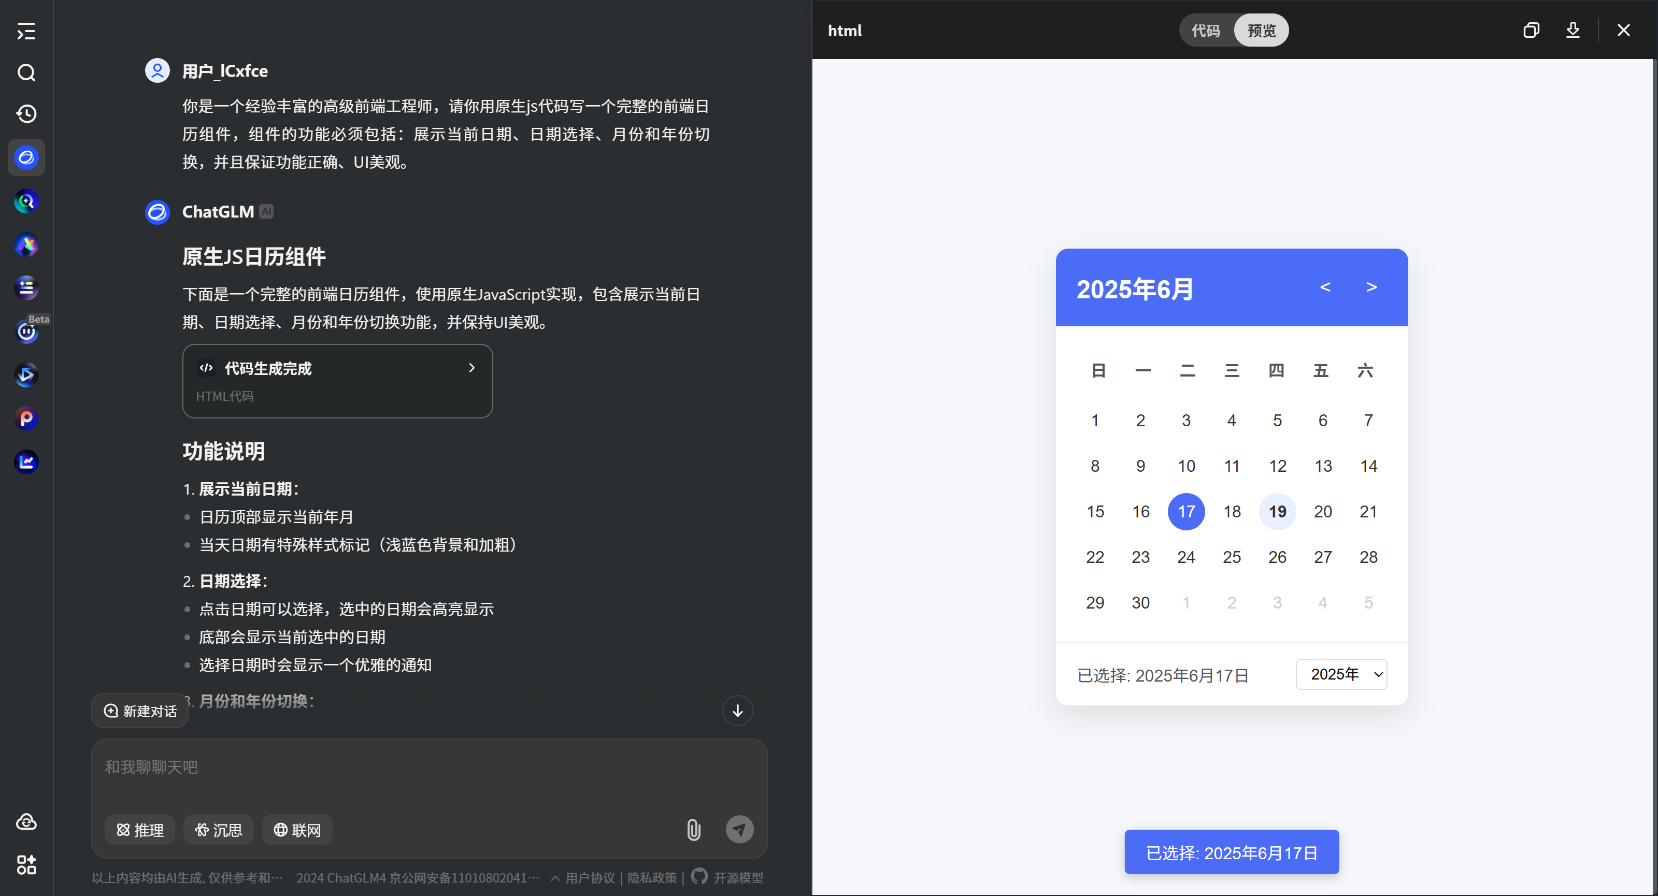Go to next month arrow
The height and width of the screenshot is (896, 1658).
pos(1371,287)
